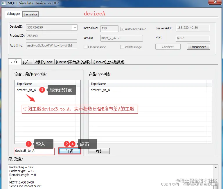Open the 订阅 tab
The width and height of the screenshot is (223, 189).
[x=15, y=62]
